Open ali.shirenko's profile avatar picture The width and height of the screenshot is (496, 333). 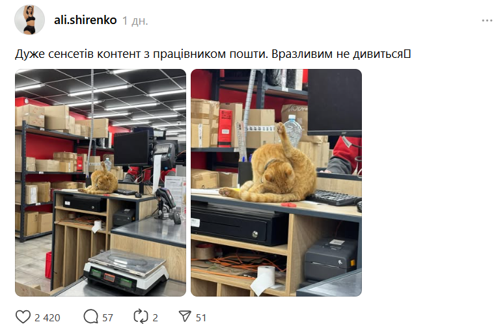click(x=29, y=20)
